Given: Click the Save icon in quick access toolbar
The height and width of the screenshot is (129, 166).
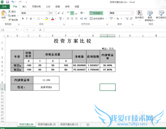Looking at the screenshot, I should pyautogui.click(x=7, y=2).
